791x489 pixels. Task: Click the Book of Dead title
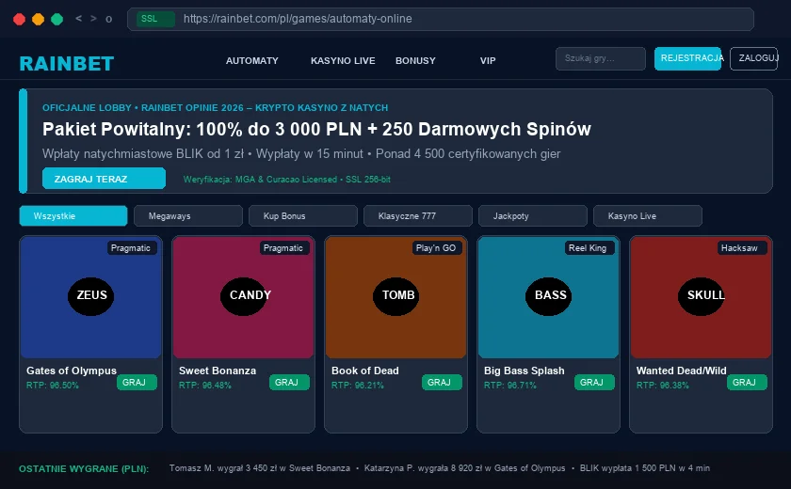[x=365, y=371]
